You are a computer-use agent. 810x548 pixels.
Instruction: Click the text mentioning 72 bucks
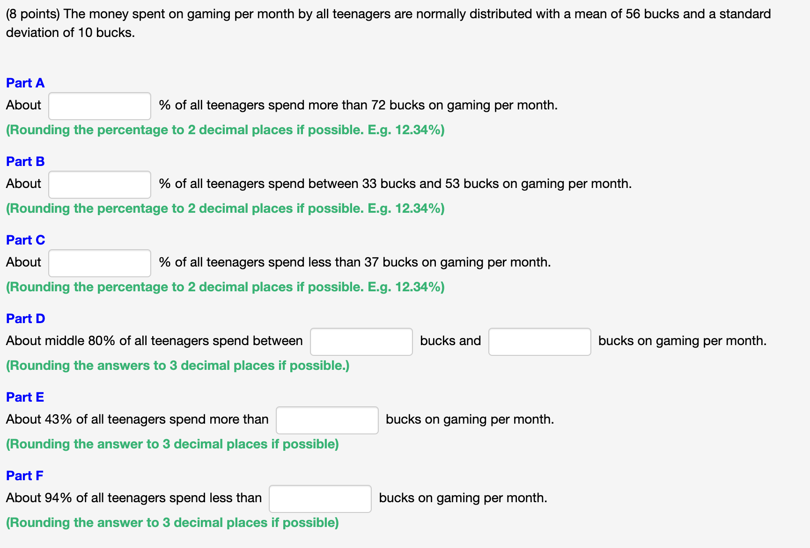tap(358, 106)
